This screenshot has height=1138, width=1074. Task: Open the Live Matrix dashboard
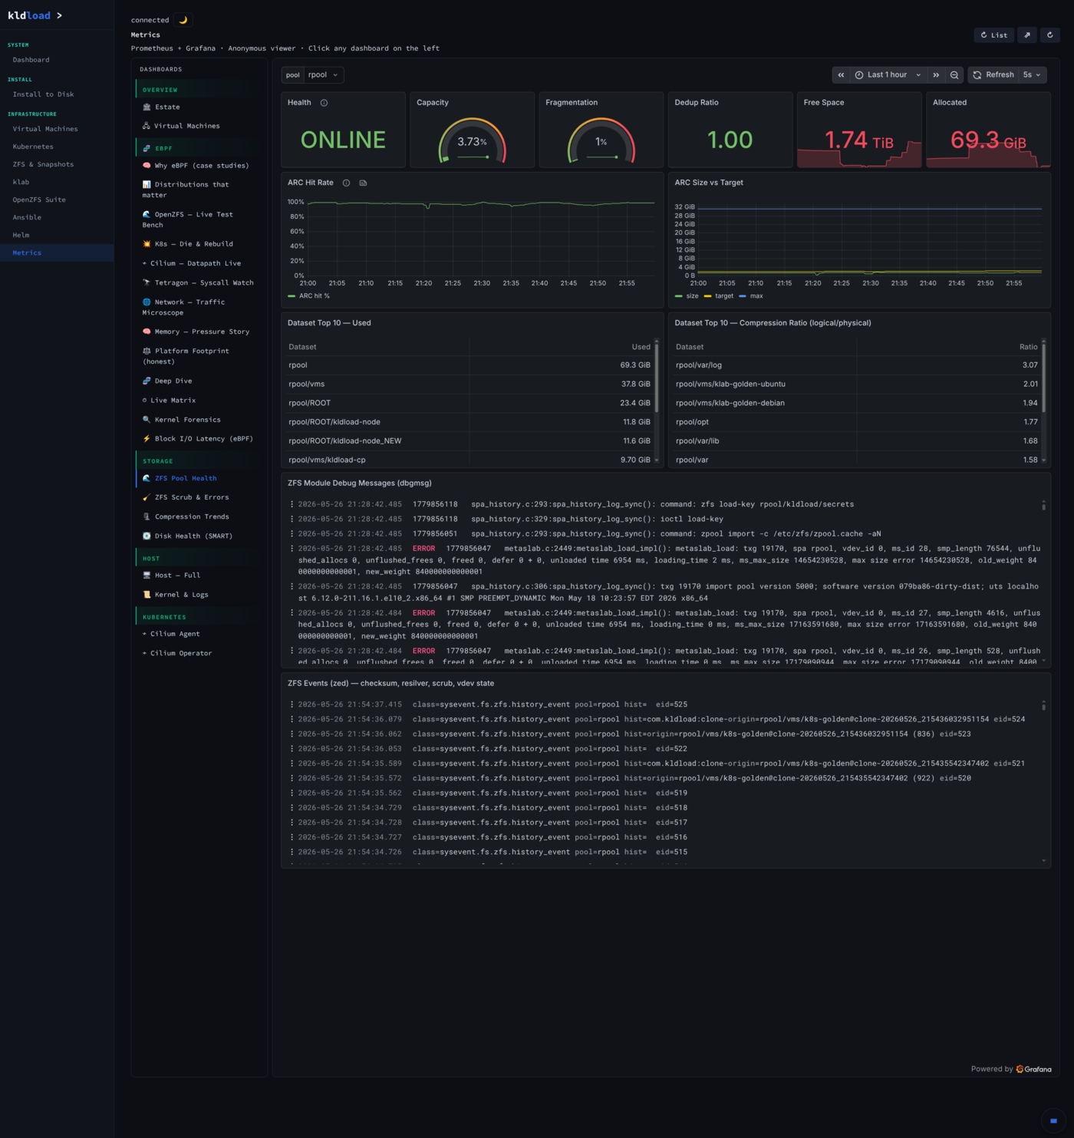(199, 400)
